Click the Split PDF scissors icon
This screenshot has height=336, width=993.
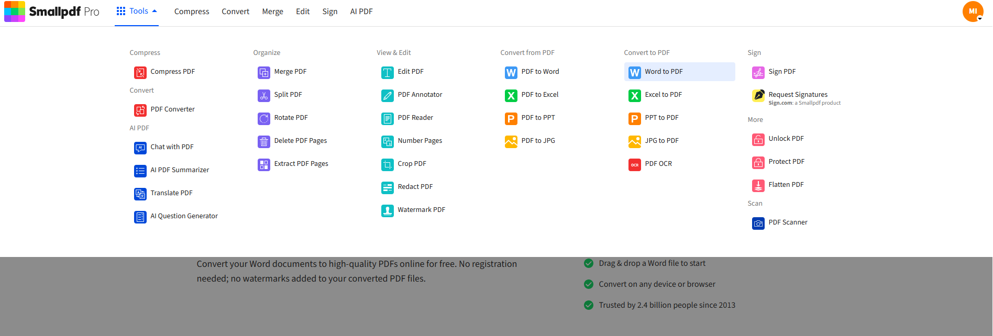(x=264, y=95)
